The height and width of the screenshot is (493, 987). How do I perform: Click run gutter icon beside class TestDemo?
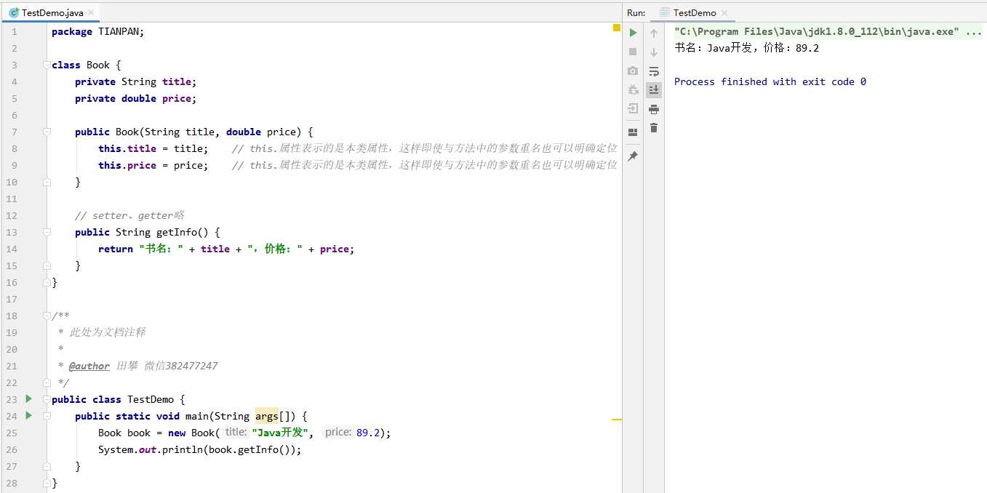[x=28, y=398]
